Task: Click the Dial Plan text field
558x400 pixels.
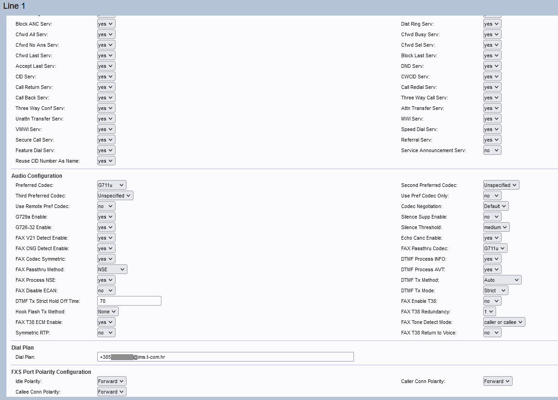Action: [x=225, y=357]
